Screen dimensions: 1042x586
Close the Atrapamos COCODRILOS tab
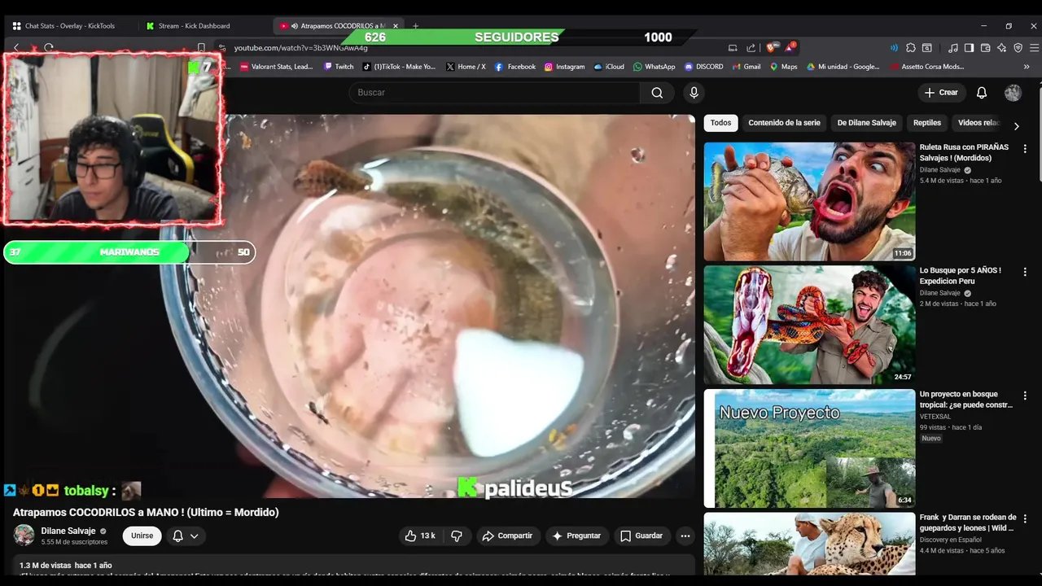coord(396,26)
